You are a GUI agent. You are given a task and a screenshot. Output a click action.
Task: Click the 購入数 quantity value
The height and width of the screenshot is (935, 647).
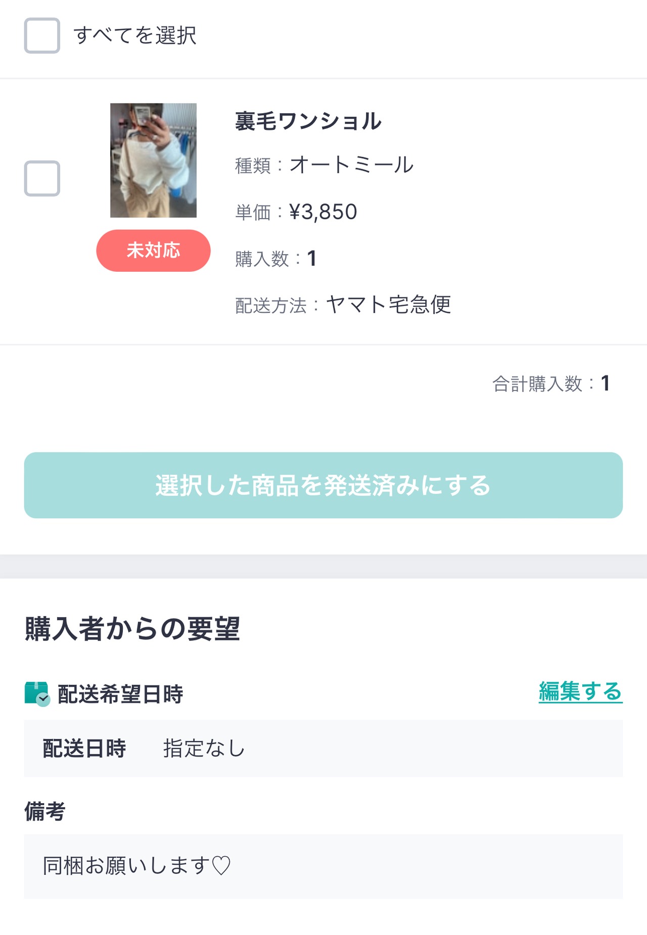(x=311, y=259)
